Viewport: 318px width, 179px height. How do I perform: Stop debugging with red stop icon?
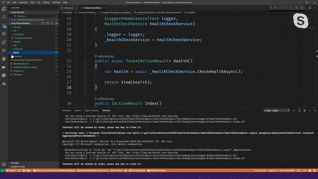point(302,7)
